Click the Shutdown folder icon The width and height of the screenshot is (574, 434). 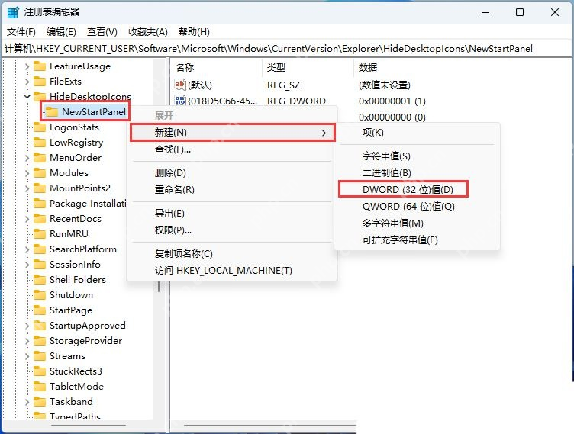click(40, 295)
